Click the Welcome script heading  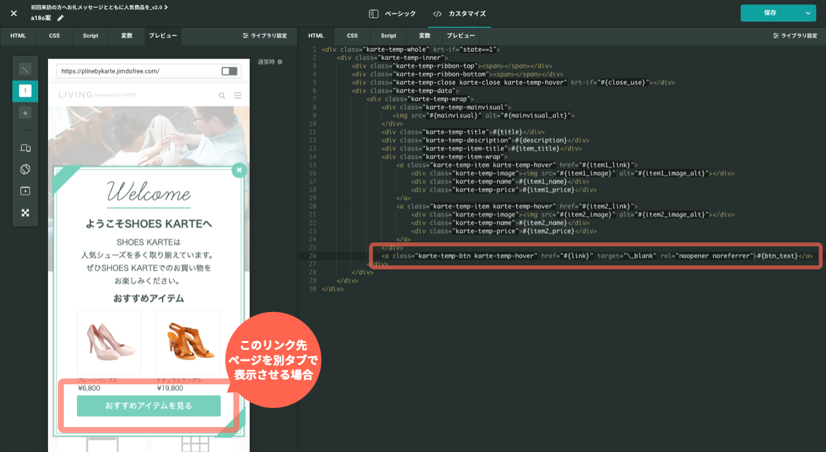point(149,191)
